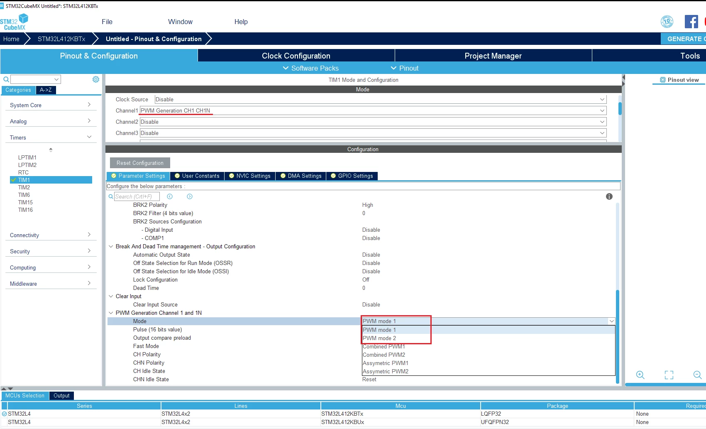The width and height of the screenshot is (706, 429).
Task: Open the categories settings gear
Action: 96,79
